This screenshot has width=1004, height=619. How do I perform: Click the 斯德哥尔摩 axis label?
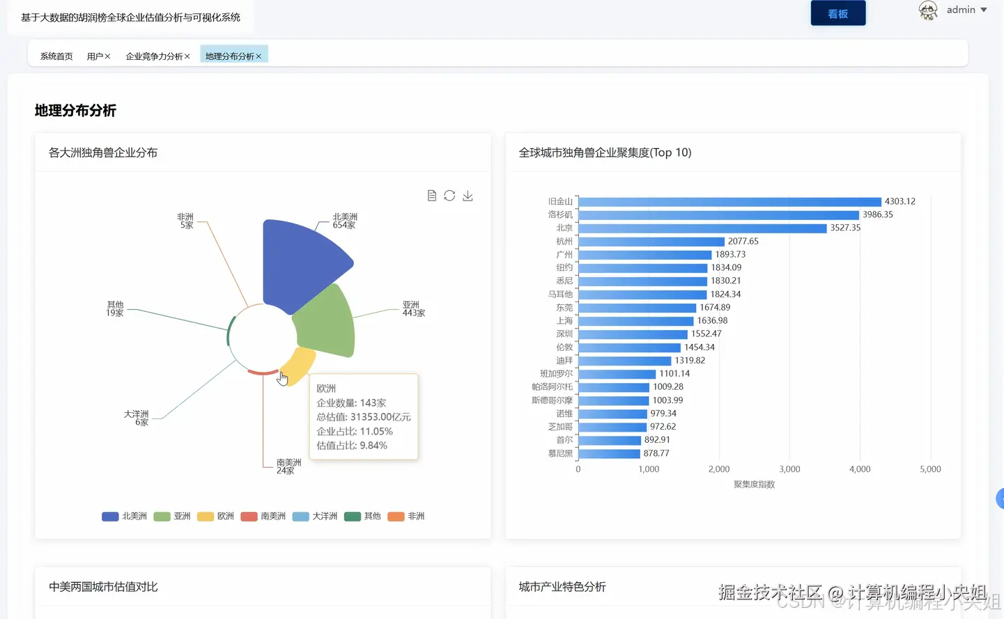553,400
